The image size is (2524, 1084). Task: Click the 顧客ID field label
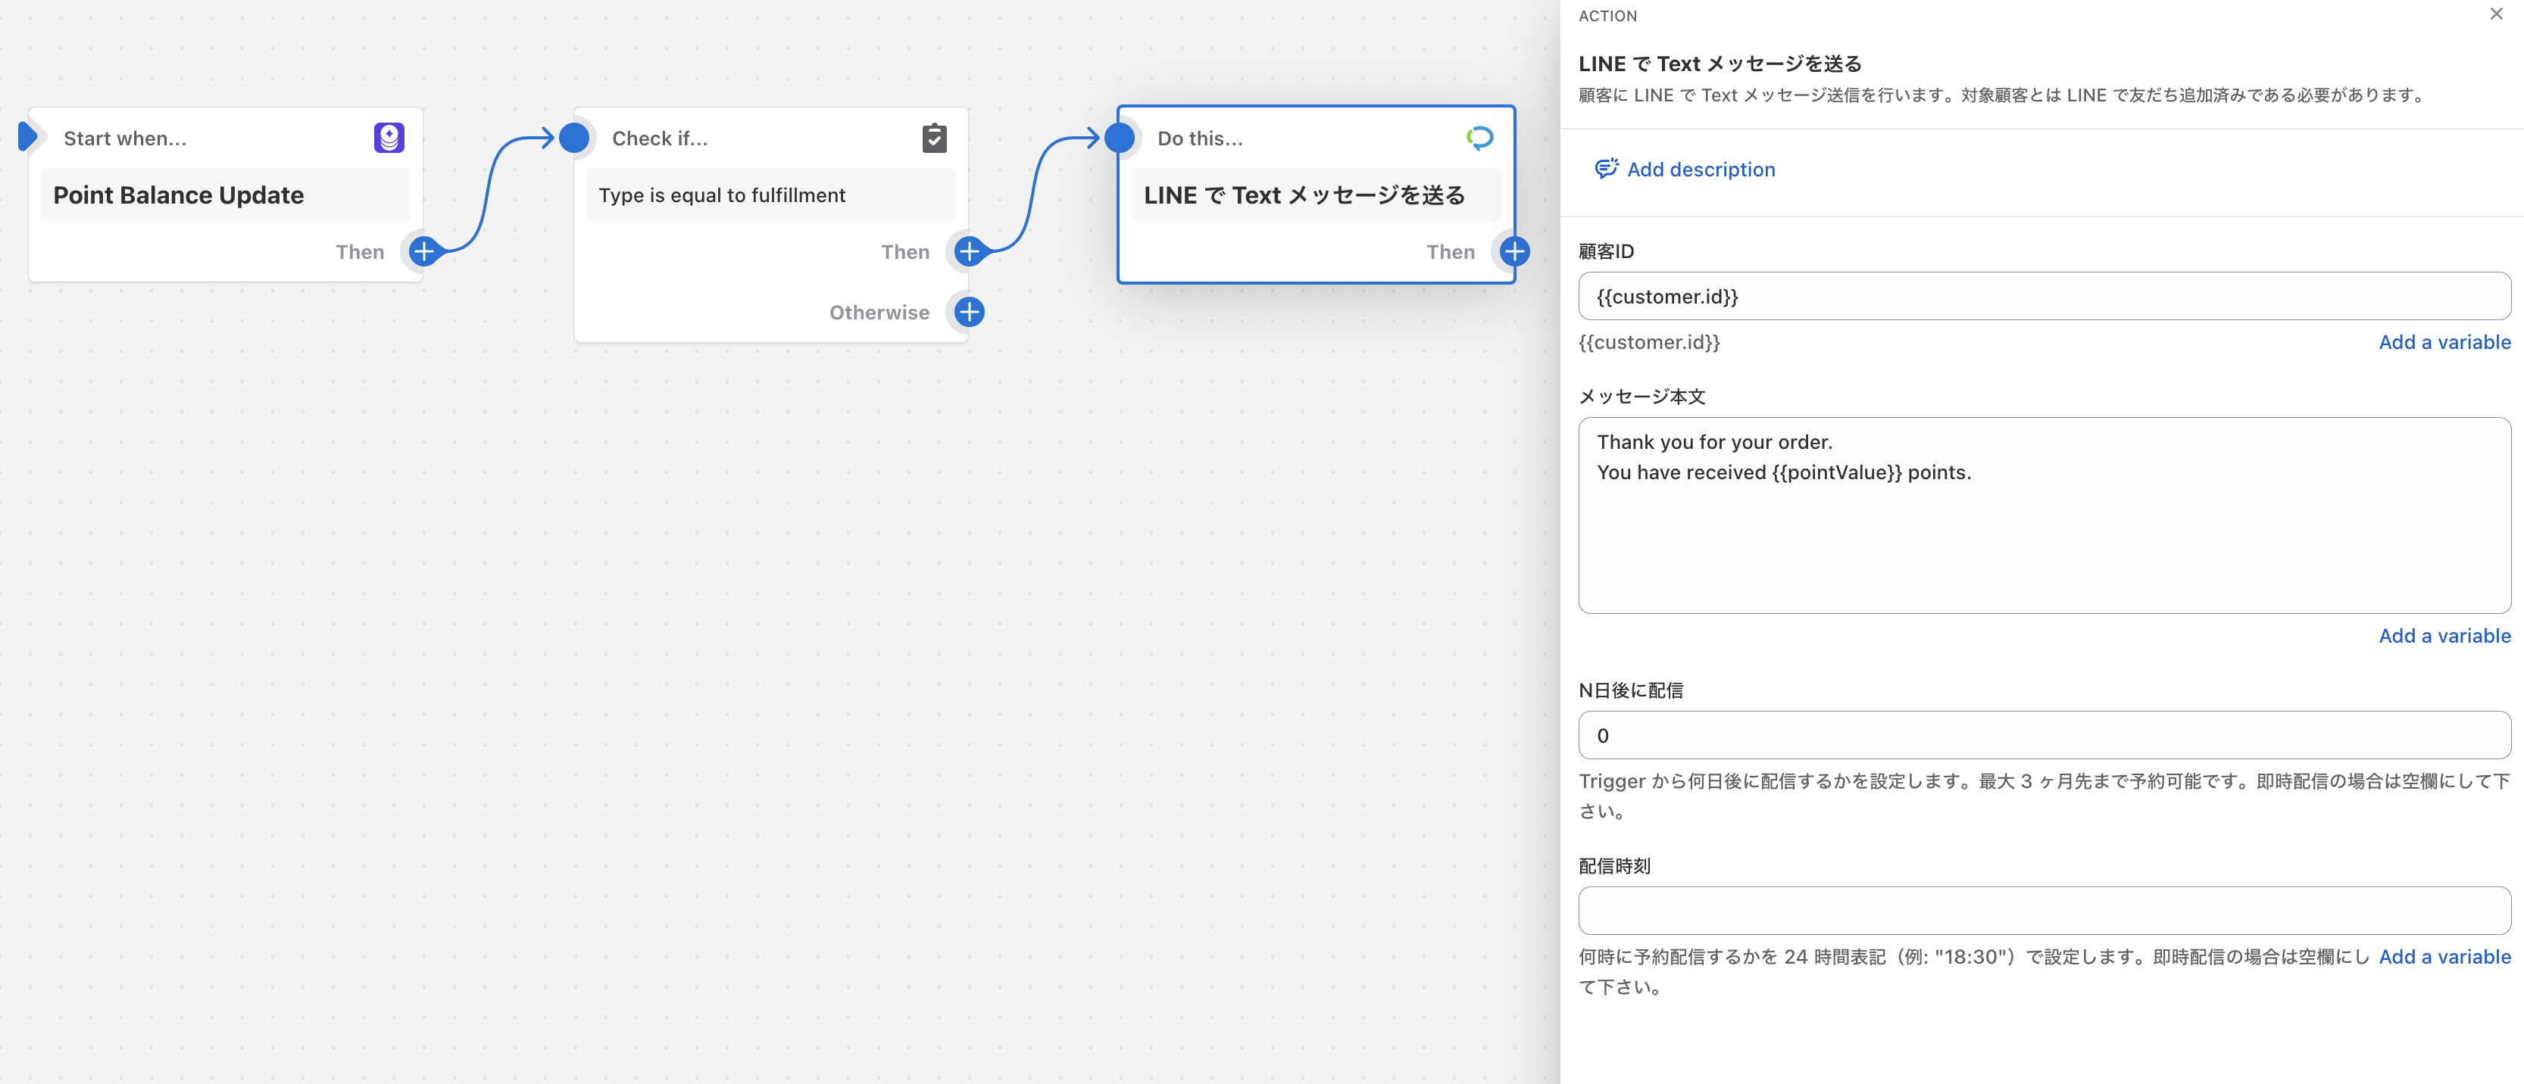coord(1606,251)
